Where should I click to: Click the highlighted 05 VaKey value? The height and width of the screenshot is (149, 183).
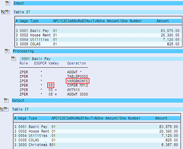point(51,85)
